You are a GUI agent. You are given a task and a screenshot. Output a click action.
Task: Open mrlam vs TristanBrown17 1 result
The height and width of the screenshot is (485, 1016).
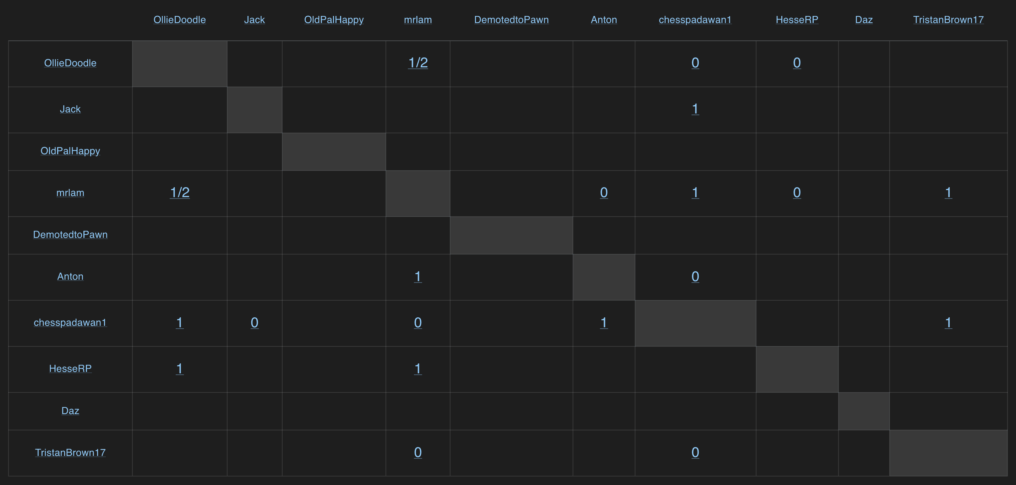click(948, 192)
